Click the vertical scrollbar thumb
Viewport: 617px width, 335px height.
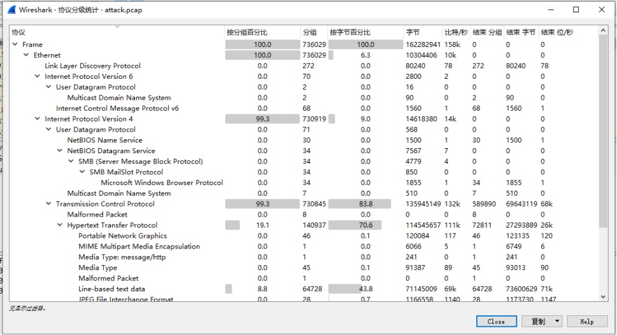tap(603, 131)
